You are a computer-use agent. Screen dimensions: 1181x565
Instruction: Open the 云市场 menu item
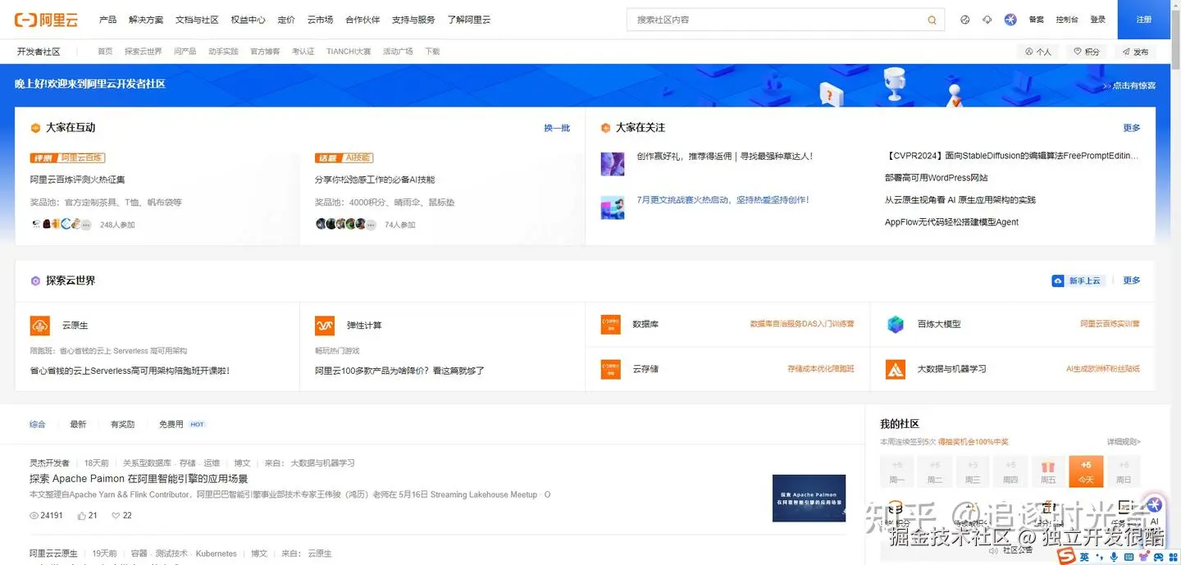pos(320,20)
